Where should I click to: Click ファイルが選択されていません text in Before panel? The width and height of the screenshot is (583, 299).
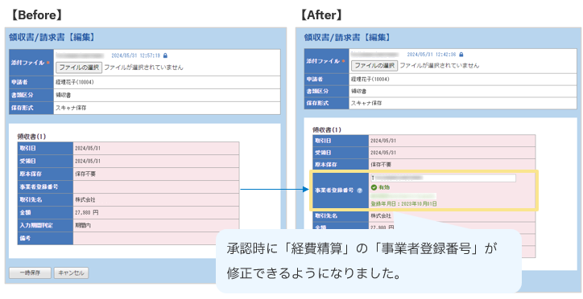143,68
